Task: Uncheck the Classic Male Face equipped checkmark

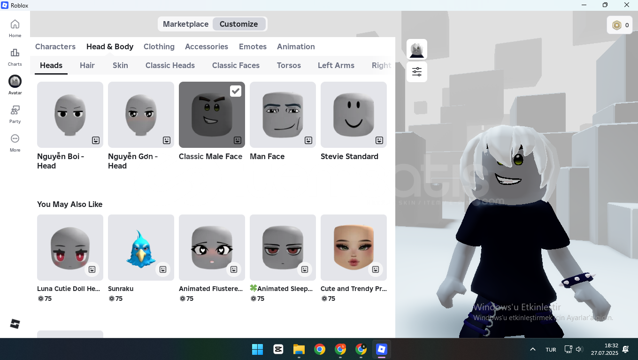Action: [x=236, y=91]
